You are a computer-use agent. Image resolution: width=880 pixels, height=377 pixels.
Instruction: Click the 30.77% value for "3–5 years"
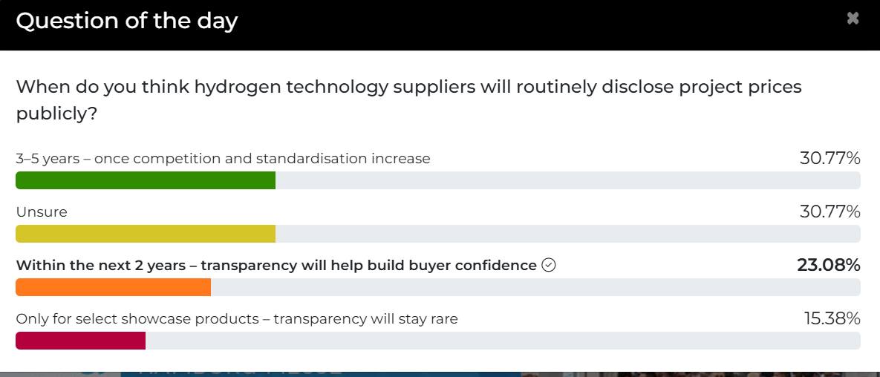tap(830, 158)
